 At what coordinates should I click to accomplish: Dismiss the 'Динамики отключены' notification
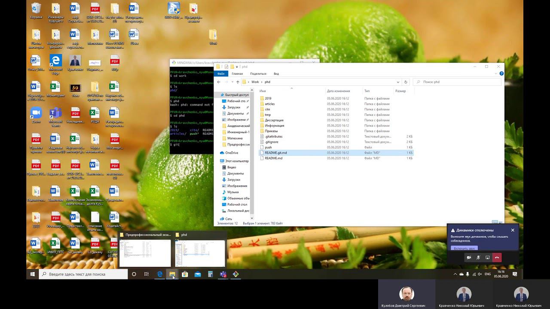tap(513, 230)
